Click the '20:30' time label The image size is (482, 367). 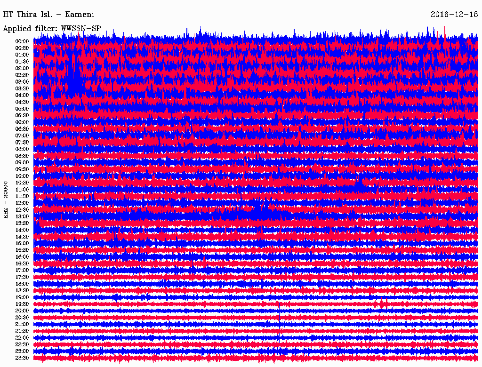[22, 317]
